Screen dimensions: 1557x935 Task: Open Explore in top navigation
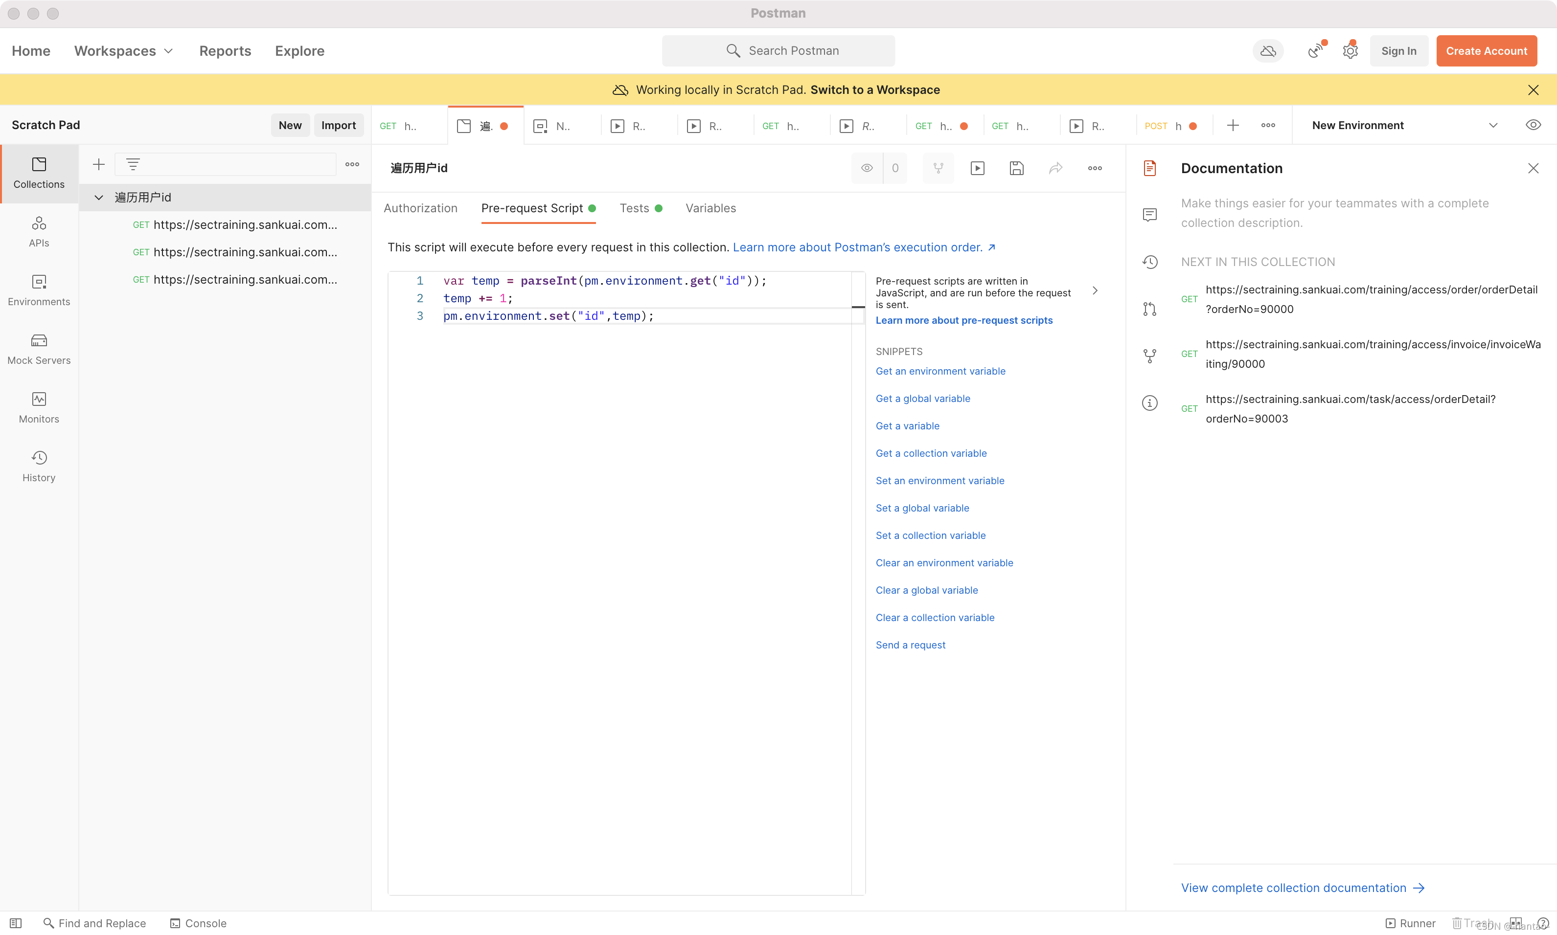pyautogui.click(x=299, y=51)
